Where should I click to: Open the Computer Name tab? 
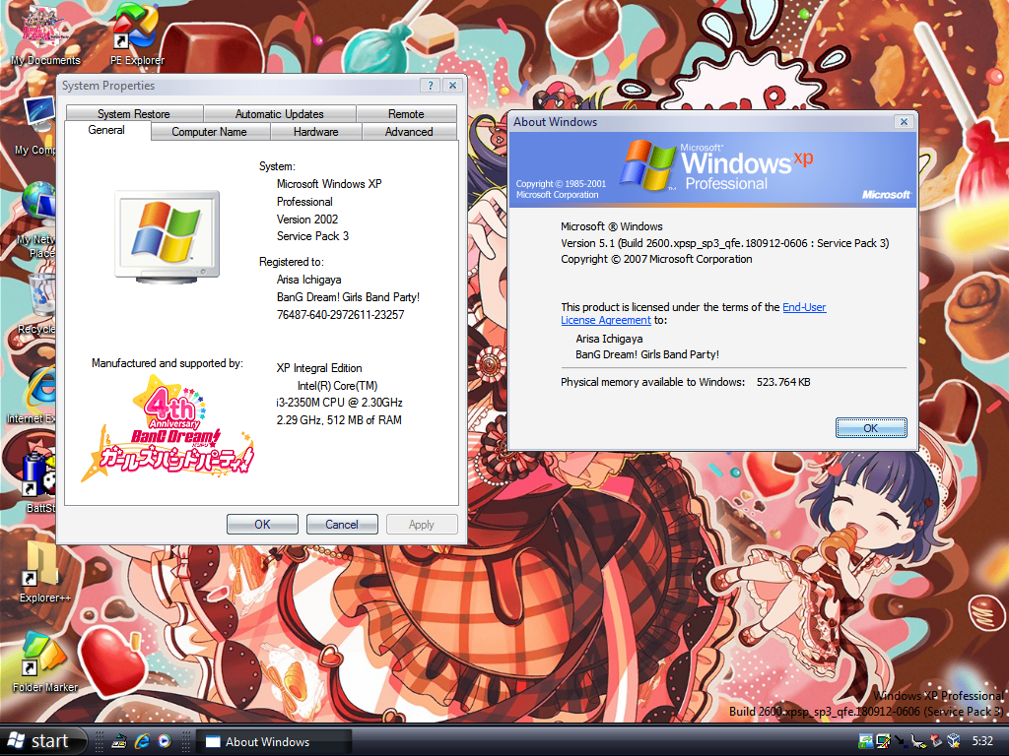(x=209, y=132)
